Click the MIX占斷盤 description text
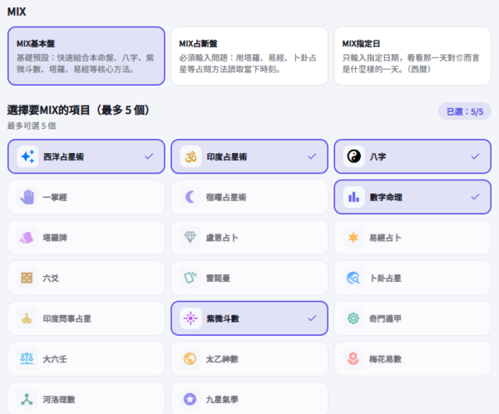Screen dimensions: 499x414 [x=248, y=63]
